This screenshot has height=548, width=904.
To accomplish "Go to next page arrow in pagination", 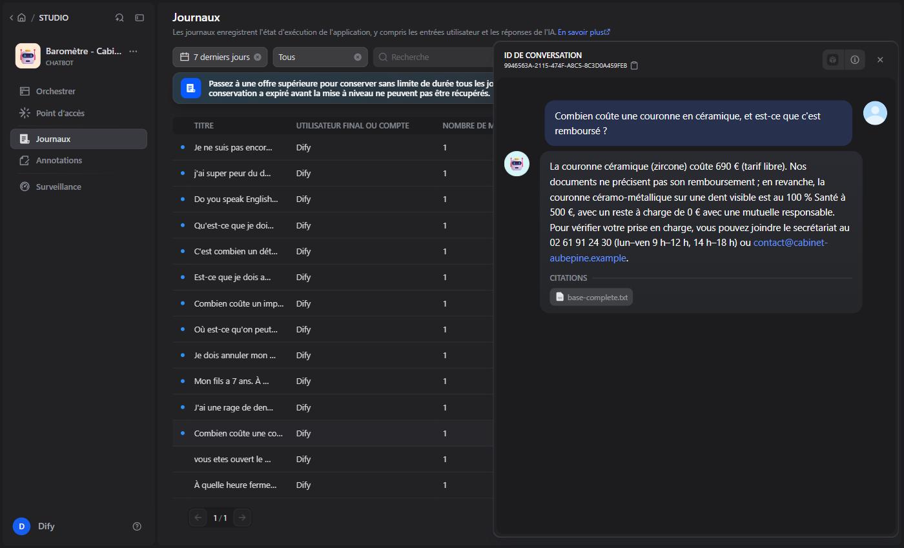I will click(242, 518).
